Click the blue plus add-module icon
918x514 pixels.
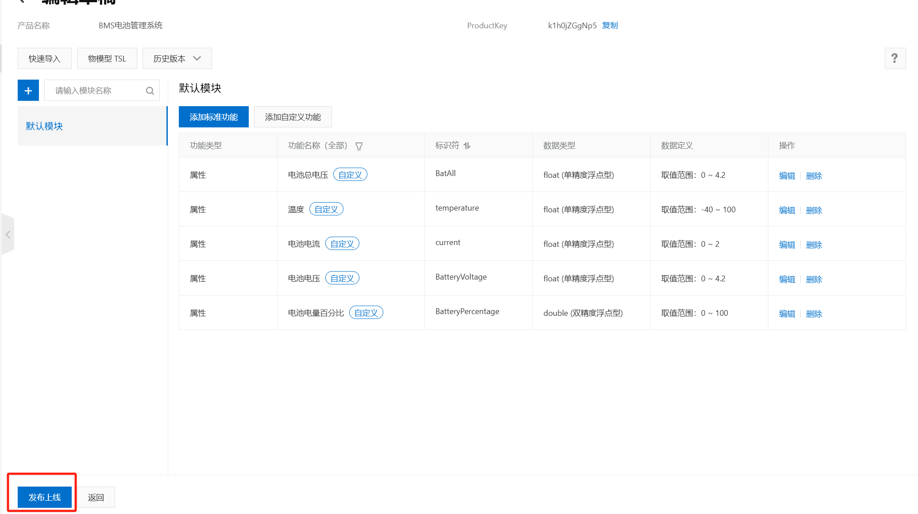(x=28, y=91)
